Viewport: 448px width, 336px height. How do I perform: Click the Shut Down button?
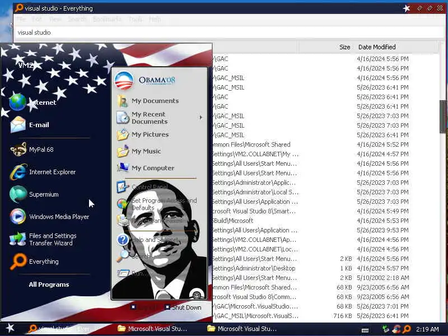(183, 307)
